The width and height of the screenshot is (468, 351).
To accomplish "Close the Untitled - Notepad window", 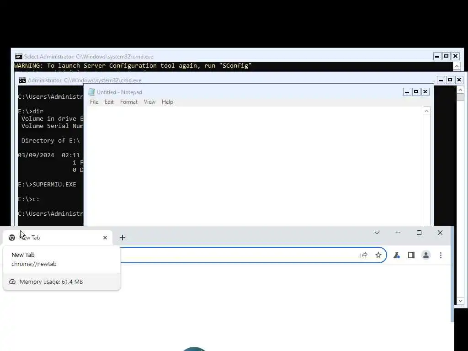I will pos(425,92).
